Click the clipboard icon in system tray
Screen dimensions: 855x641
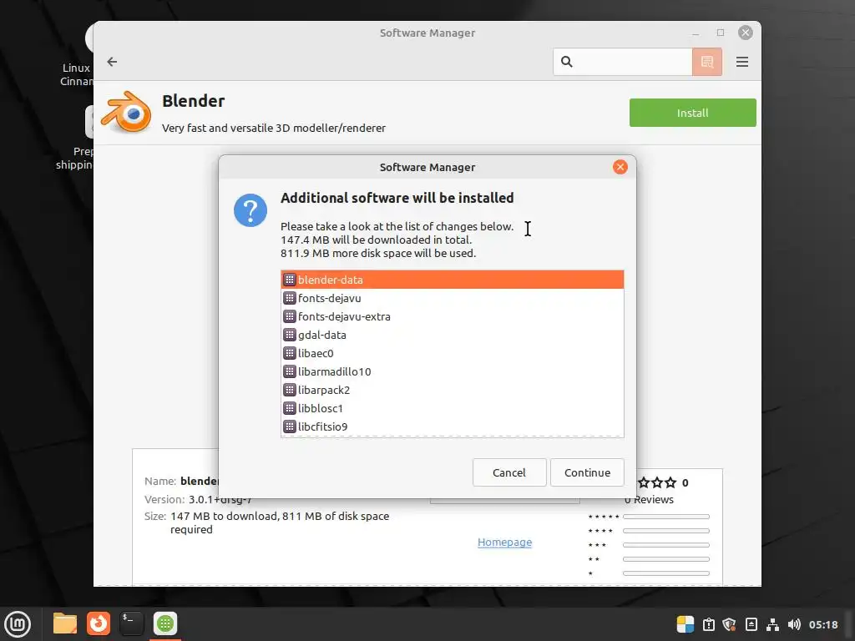pyautogui.click(x=708, y=624)
